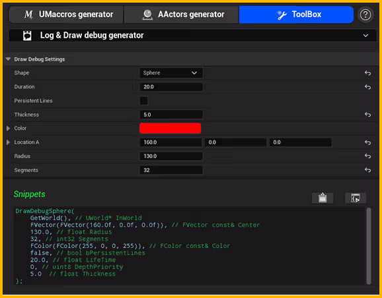
Task: Open the red Color swatch picker
Action: click(x=170, y=128)
